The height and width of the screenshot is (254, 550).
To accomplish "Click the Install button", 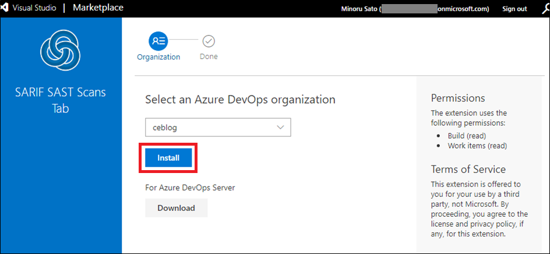I will [168, 158].
